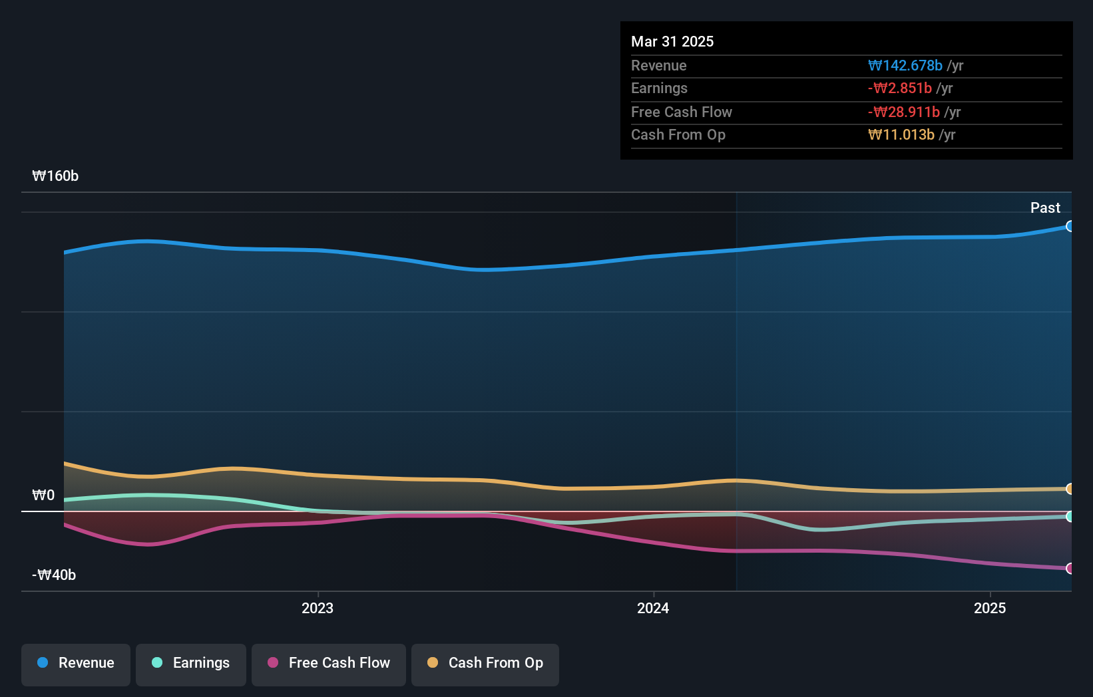Screen dimensions: 1093x697
Task: Click the 2025 x-axis label
Action: coord(990,608)
